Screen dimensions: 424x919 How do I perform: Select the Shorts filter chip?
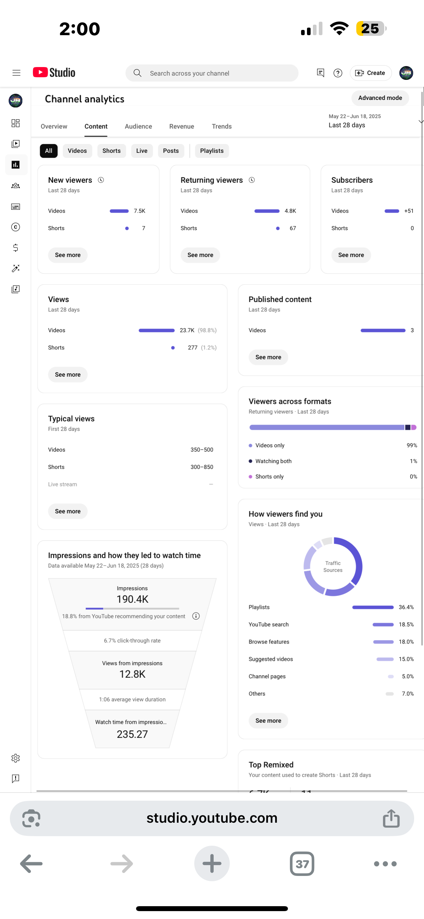pyautogui.click(x=111, y=151)
